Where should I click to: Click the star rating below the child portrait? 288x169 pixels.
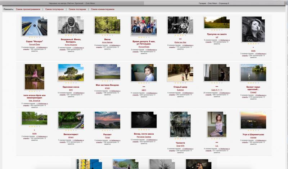click(x=144, y=83)
